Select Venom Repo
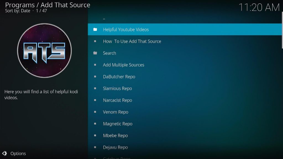283x159 pixels. point(185,112)
